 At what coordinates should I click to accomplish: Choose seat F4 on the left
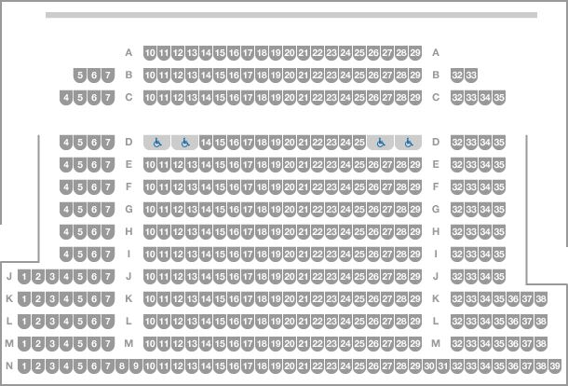pyautogui.click(x=66, y=187)
